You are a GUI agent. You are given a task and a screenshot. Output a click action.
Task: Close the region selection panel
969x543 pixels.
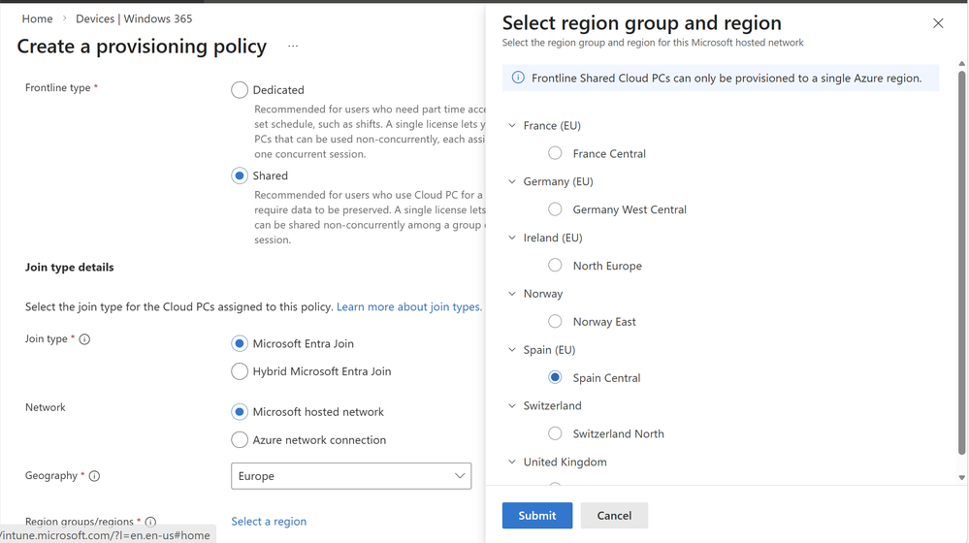click(937, 23)
